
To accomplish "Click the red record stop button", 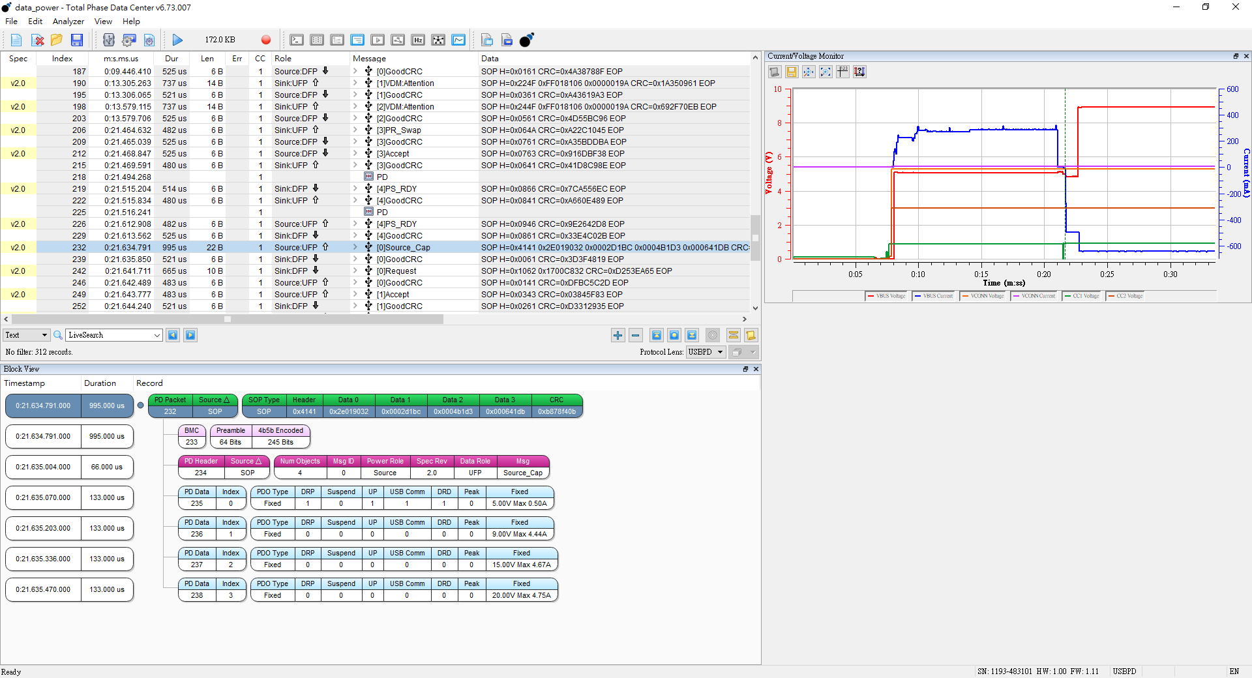I will (266, 40).
